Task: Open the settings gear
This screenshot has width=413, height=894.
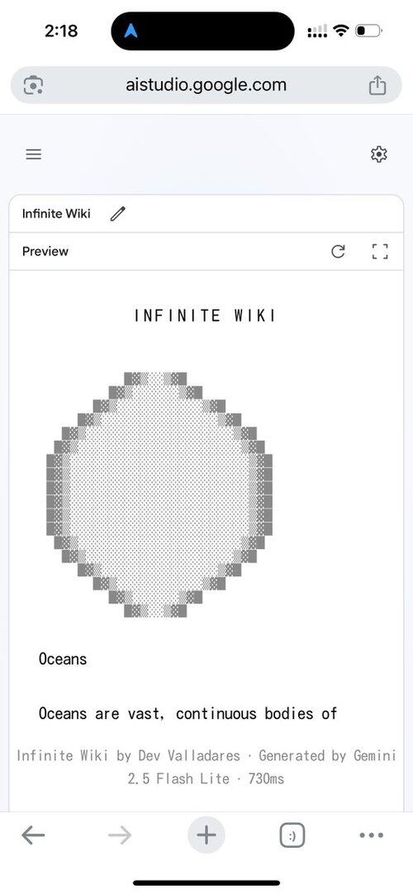Action: point(379,154)
